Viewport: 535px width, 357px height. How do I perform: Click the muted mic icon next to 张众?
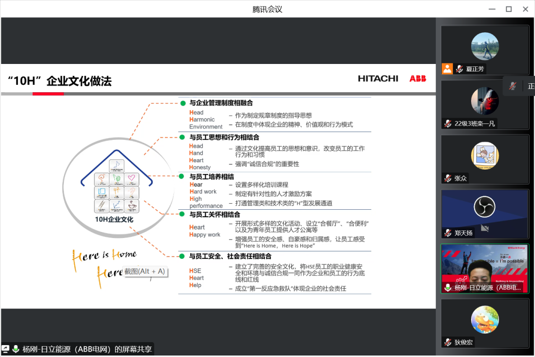[447, 178]
